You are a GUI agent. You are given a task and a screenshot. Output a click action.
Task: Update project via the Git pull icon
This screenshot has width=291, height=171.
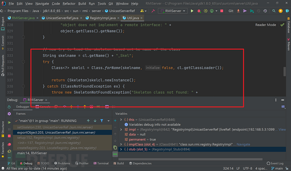pos(238,11)
